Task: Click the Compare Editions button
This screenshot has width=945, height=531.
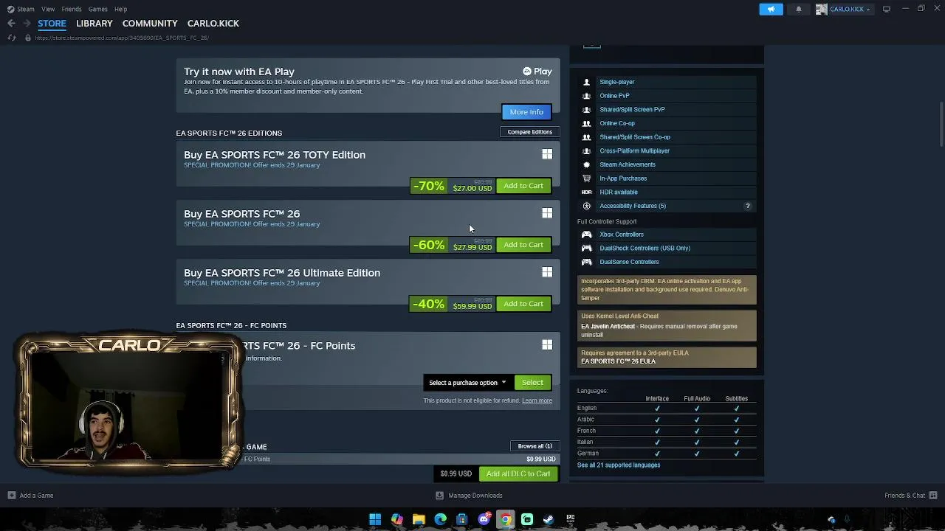Action: [x=530, y=132]
